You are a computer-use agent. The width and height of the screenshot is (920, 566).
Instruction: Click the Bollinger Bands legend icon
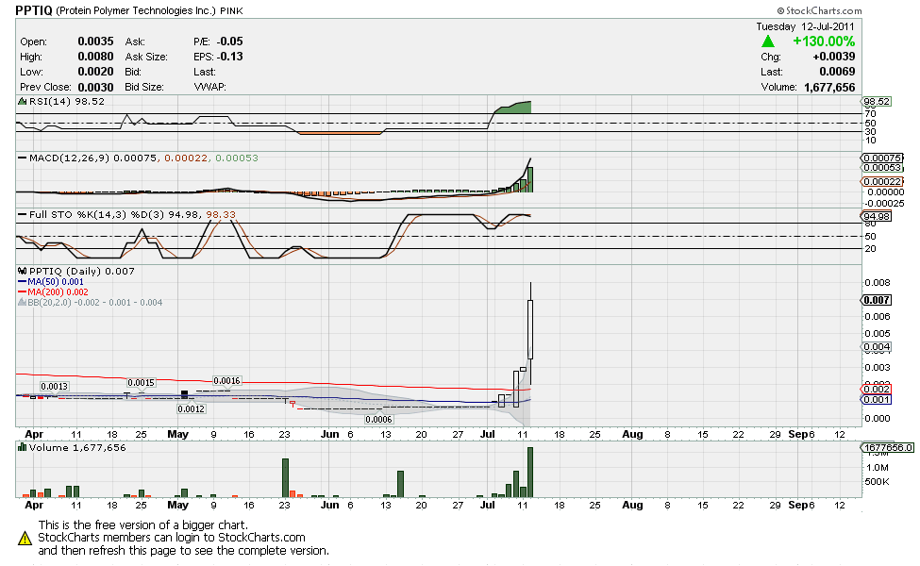pos(23,303)
